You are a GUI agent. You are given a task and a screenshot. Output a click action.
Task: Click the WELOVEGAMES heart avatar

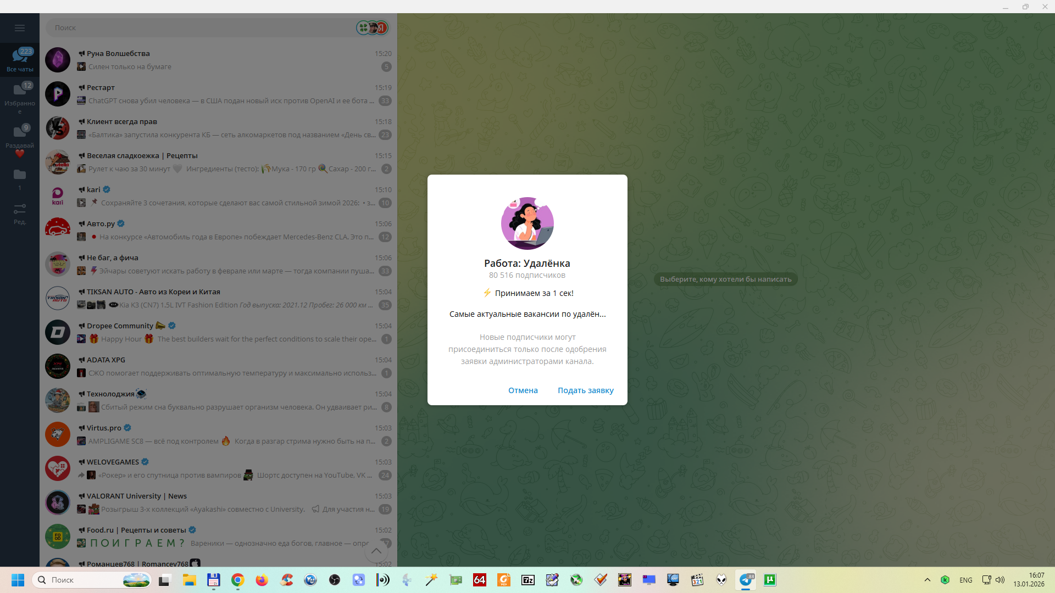(x=58, y=468)
